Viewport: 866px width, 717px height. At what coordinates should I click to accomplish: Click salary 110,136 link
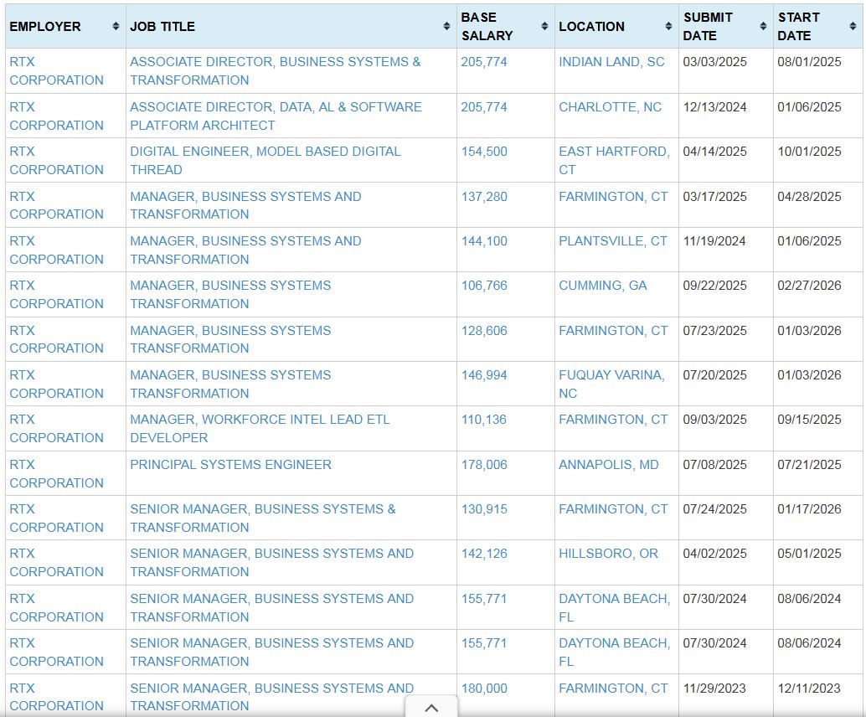pyautogui.click(x=484, y=420)
